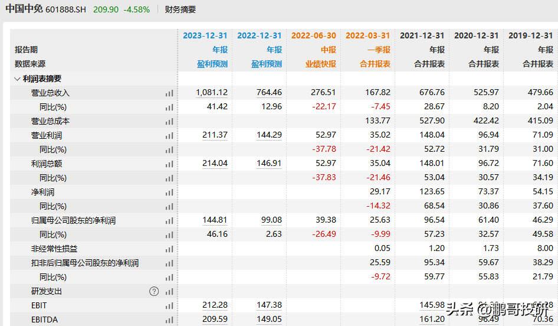
Task: Open chart icon for 同比(%) under 净利润
Action: click(169, 207)
